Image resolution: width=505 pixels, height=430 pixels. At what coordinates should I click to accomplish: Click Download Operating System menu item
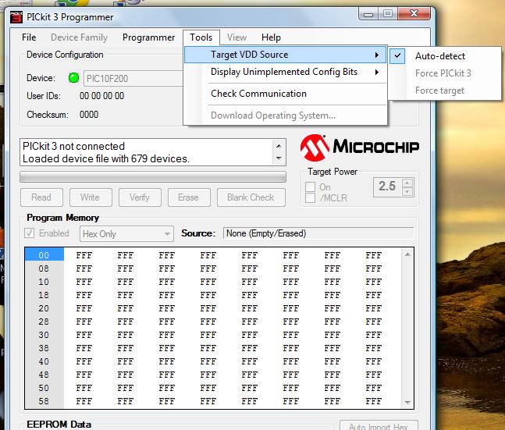[x=285, y=115]
